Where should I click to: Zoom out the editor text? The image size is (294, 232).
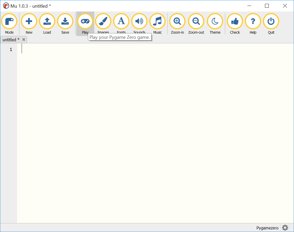coord(196,24)
